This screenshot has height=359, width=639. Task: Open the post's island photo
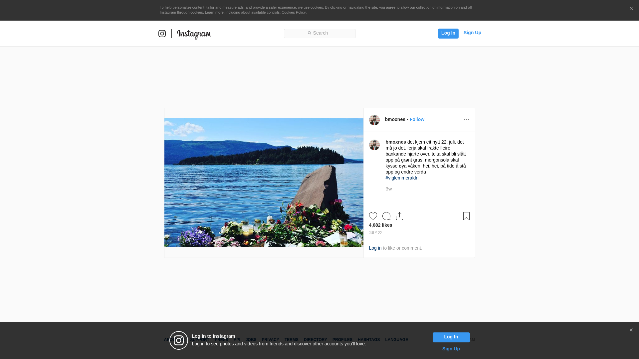pyautogui.click(x=264, y=183)
